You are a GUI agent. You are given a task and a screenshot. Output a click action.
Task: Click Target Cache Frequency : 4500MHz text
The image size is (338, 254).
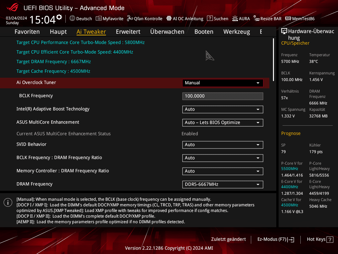click(53, 71)
